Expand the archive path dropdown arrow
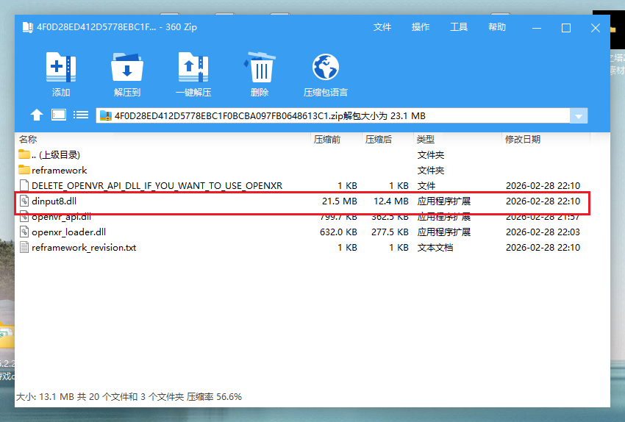The image size is (625, 422). pos(579,116)
